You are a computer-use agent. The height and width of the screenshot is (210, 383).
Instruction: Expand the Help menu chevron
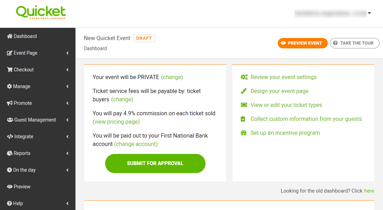click(67, 203)
